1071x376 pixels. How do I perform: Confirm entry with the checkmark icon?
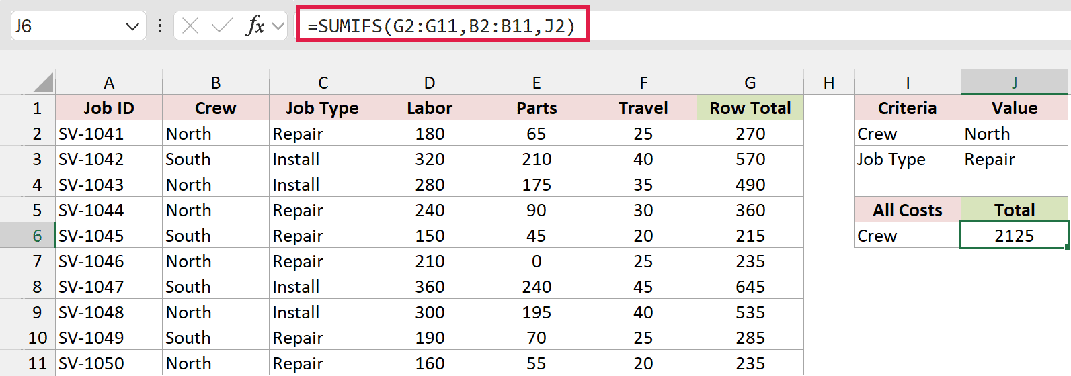222,26
